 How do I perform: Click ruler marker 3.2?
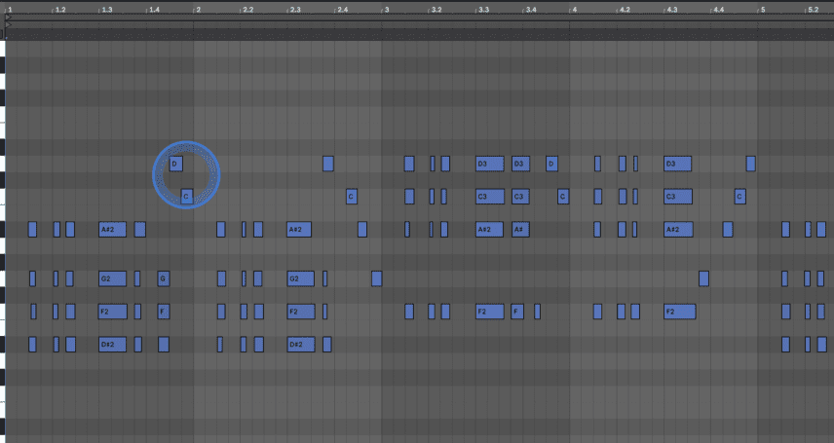436,10
